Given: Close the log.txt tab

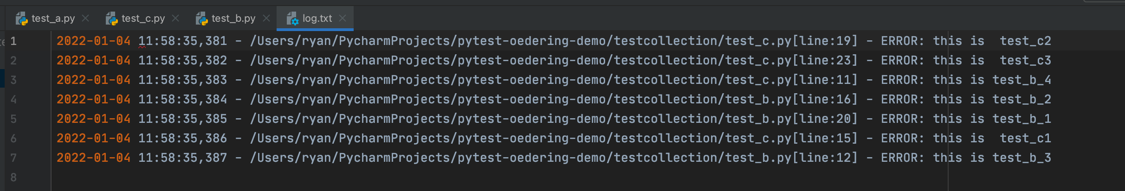Looking at the screenshot, I should click(343, 18).
